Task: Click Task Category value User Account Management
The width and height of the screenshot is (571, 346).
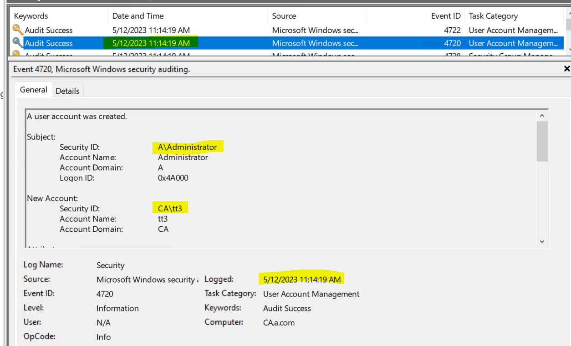Action: (x=311, y=294)
